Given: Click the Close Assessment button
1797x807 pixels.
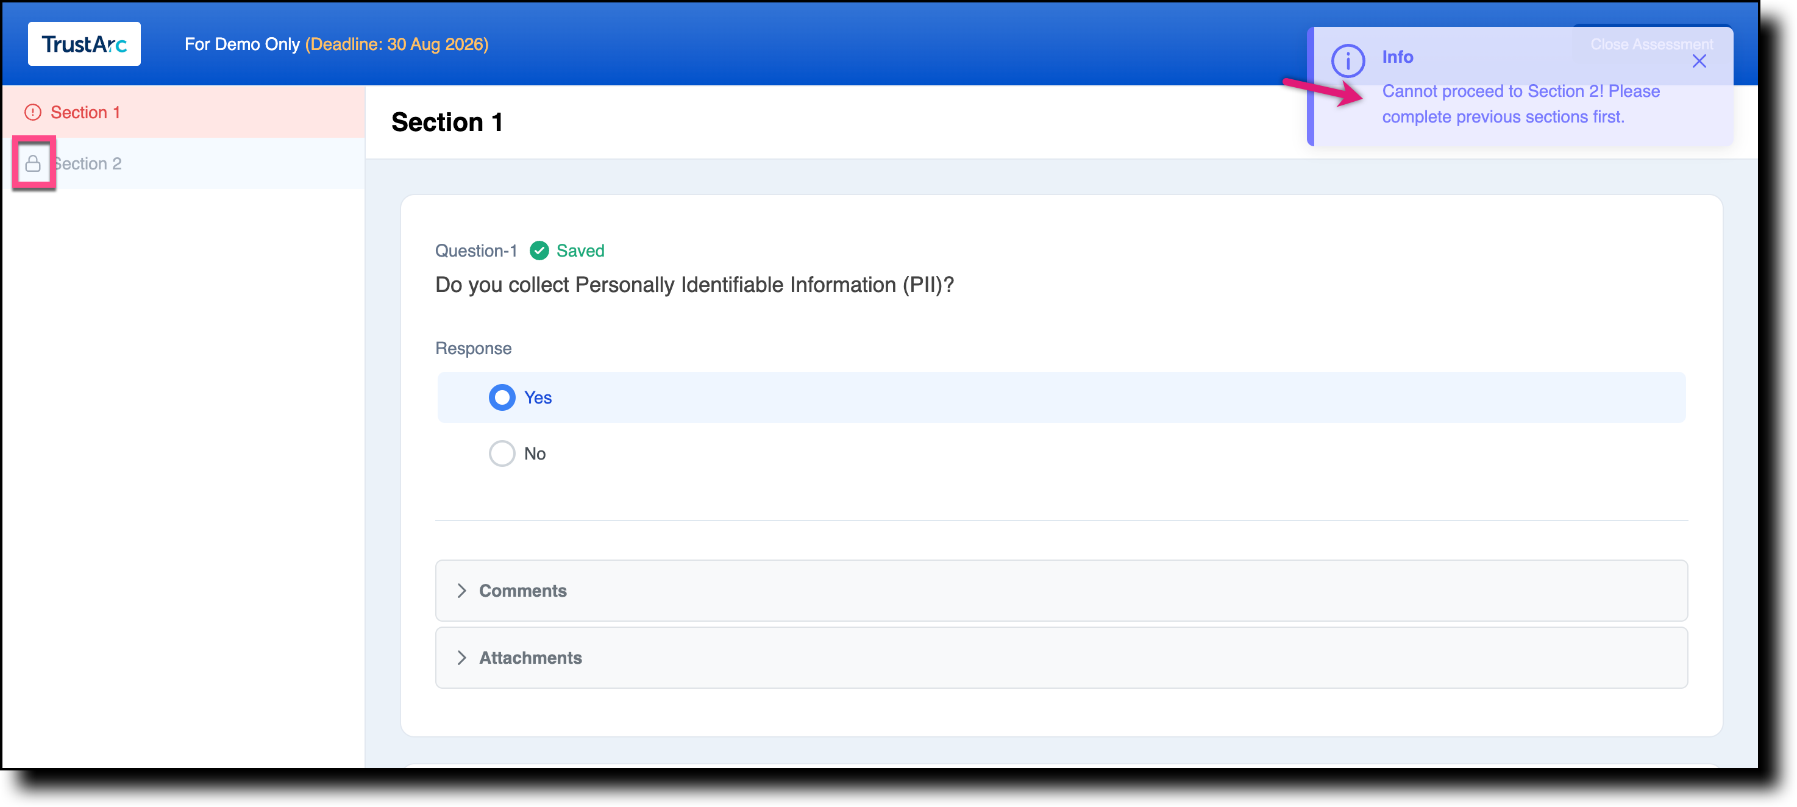Looking at the screenshot, I should (x=1651, y=44).
